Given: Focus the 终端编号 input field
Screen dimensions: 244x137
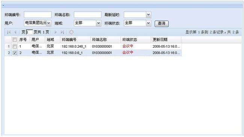Looking at the screenshot, I should [38, 15].
